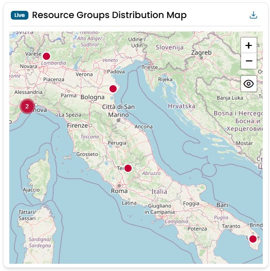Download the Resource Groups Distribution Map

[x=253, y=15]
